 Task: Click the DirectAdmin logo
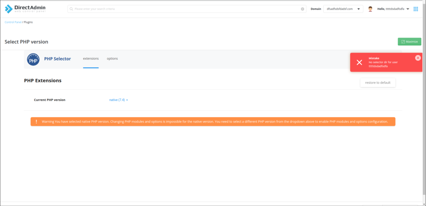point(25,9)
